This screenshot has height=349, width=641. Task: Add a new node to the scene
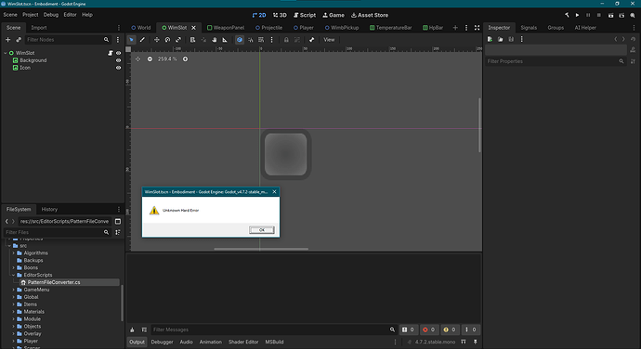click(x=7, y=40)
